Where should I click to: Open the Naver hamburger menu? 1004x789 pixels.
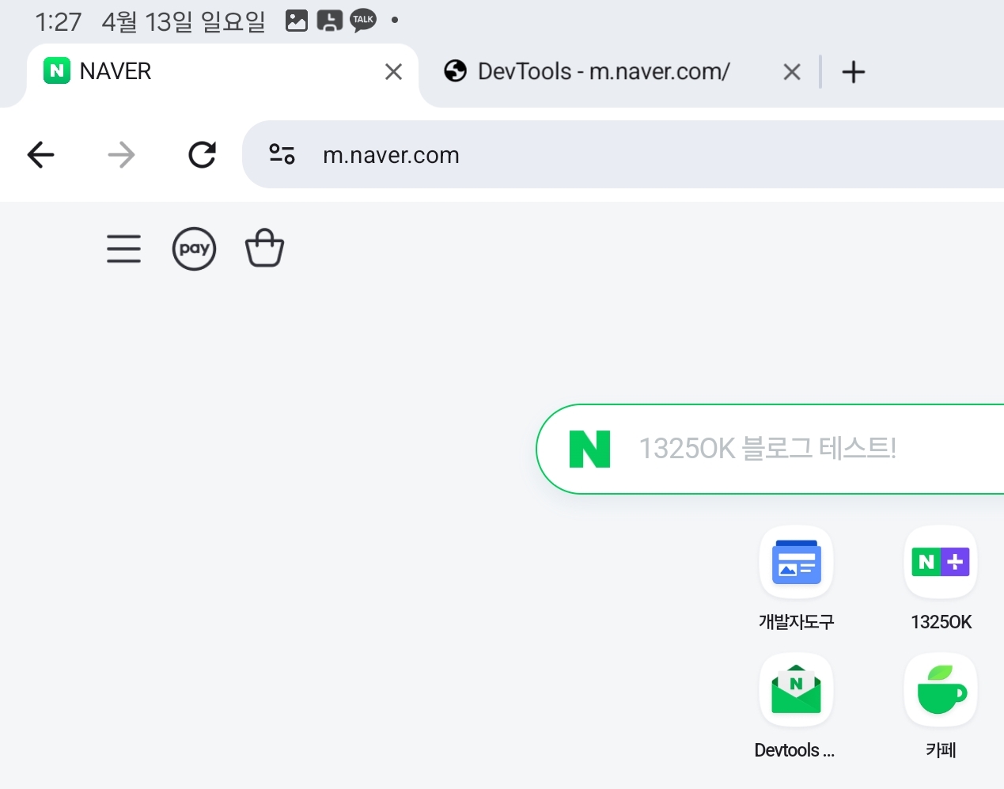[x=123, y=248]
